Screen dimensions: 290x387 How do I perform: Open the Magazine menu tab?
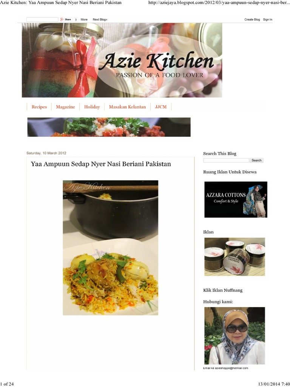click(65, 107)
